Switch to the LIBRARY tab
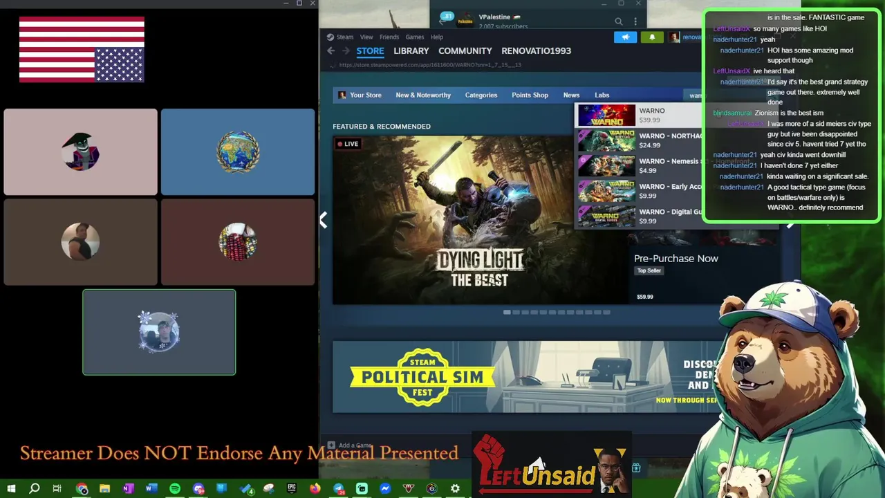The image size is (885, 498). 411,51
